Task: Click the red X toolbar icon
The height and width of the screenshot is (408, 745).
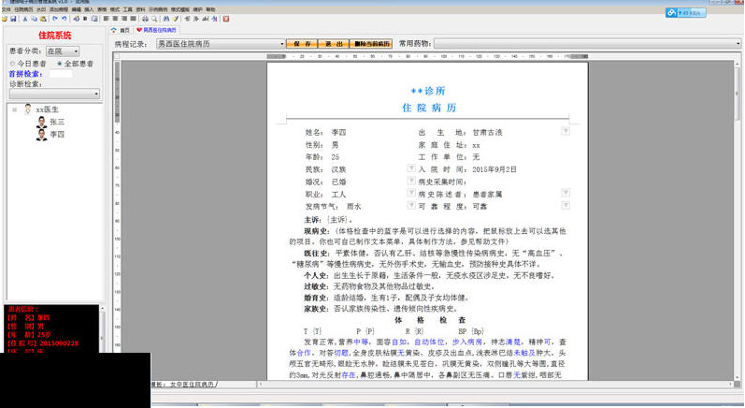Action: point(226,19)
